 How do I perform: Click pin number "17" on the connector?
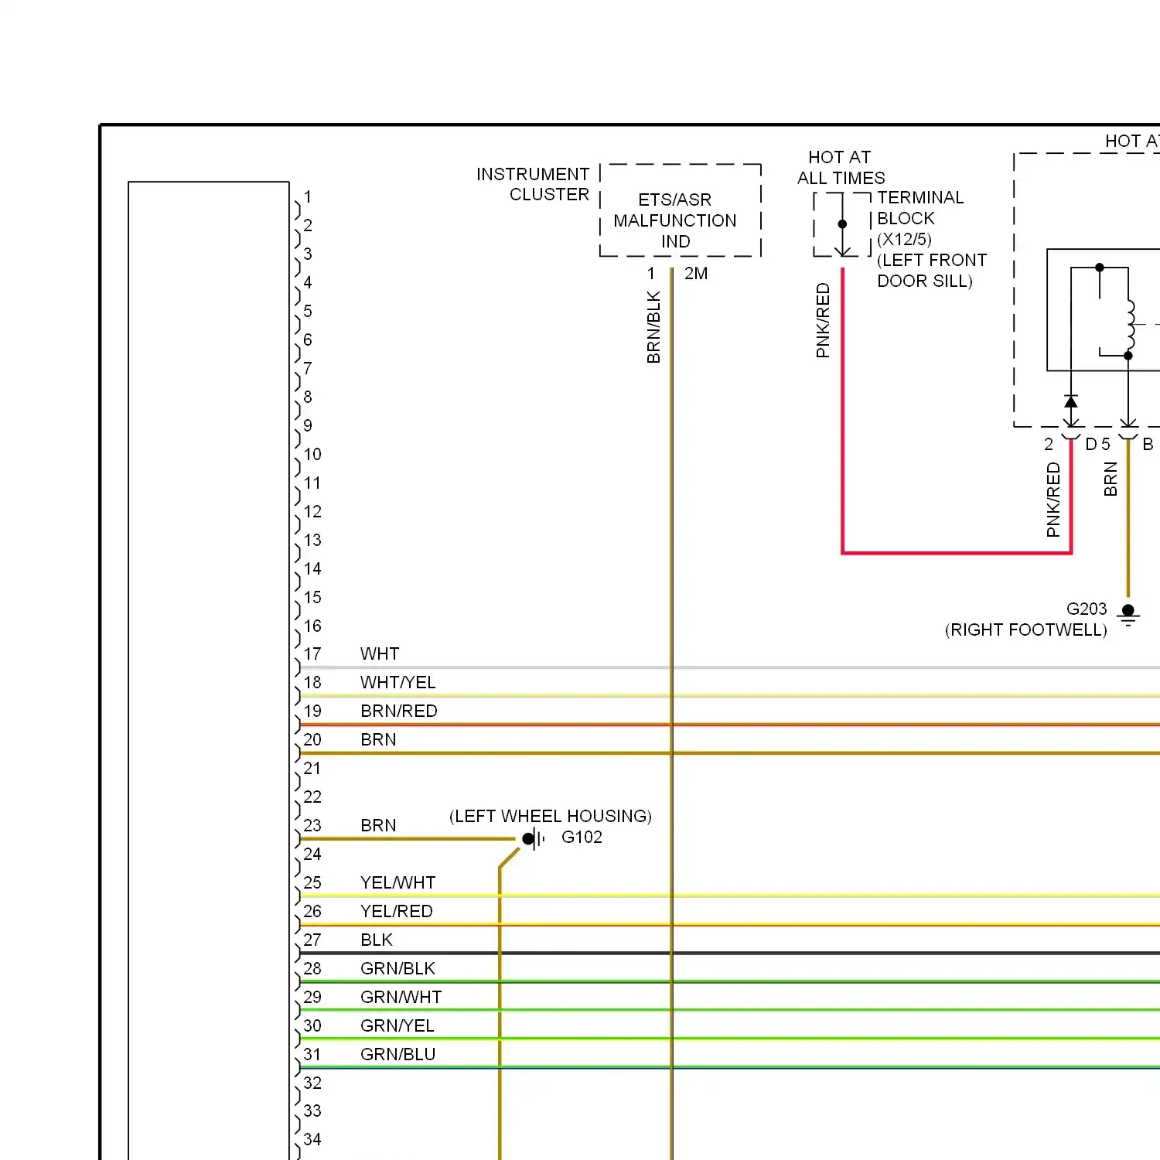(x=312, y=653)
